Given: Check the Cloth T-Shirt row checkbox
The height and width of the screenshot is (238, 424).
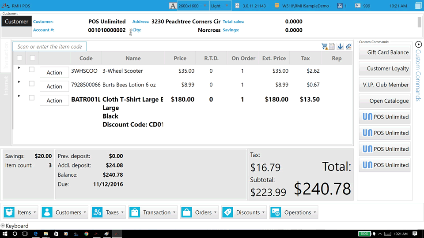Looking at the screenshot, I should point(32,98).
